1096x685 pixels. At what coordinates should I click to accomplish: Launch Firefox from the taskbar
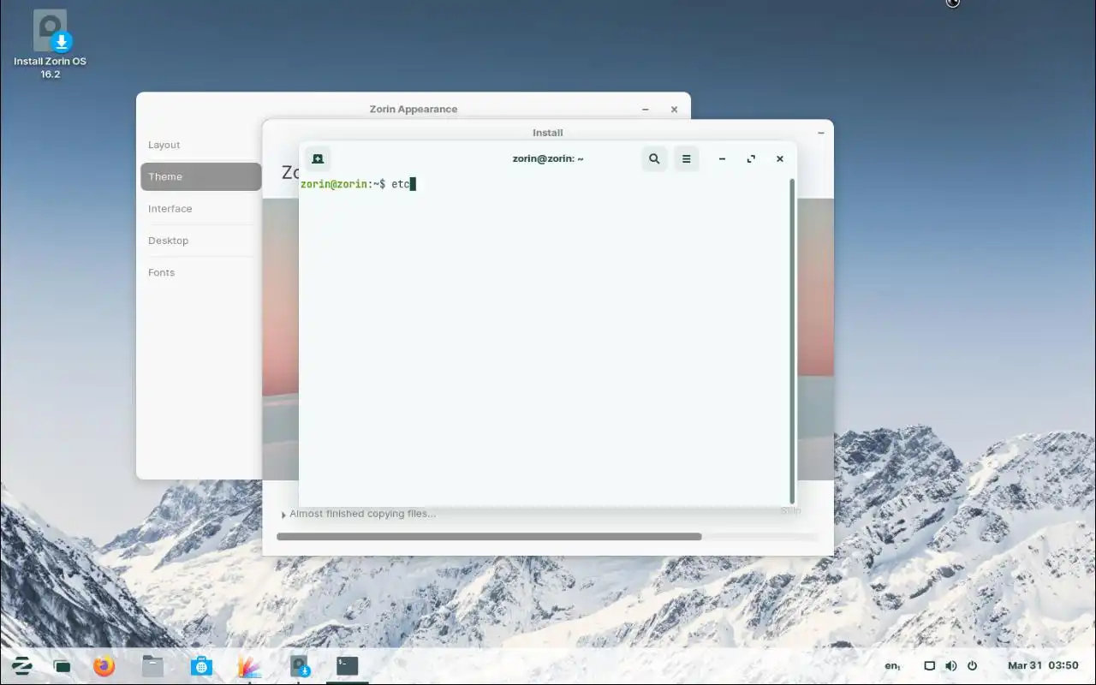[x=104, y=665]
